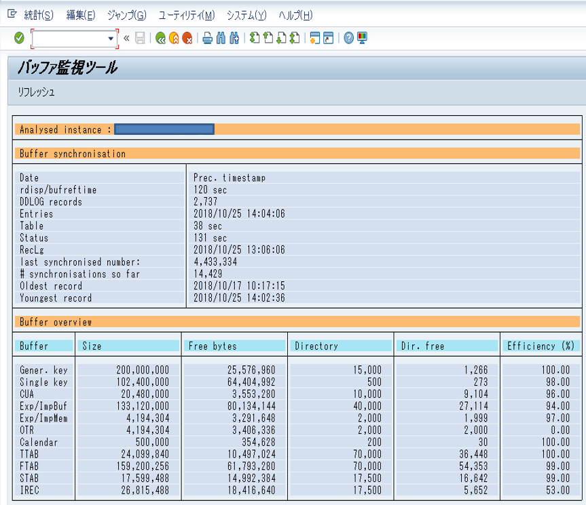The height and width of the screenshot is (505, 586).
Task: Select the "FTAB" buffer row
Action: (296, 466)
